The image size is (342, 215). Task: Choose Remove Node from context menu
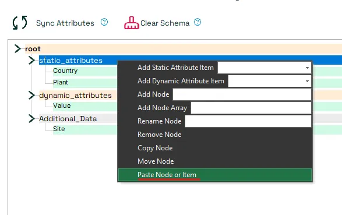[215, 135]
